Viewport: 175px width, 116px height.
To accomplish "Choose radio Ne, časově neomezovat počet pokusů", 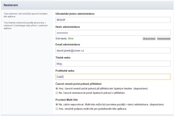I will (57, 93).
